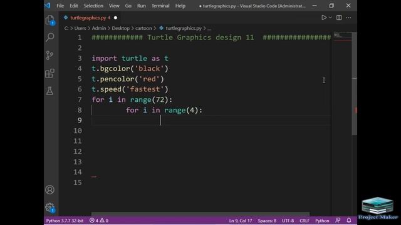
Task: Click the VS Code logo icon
Action: [48, 6]
